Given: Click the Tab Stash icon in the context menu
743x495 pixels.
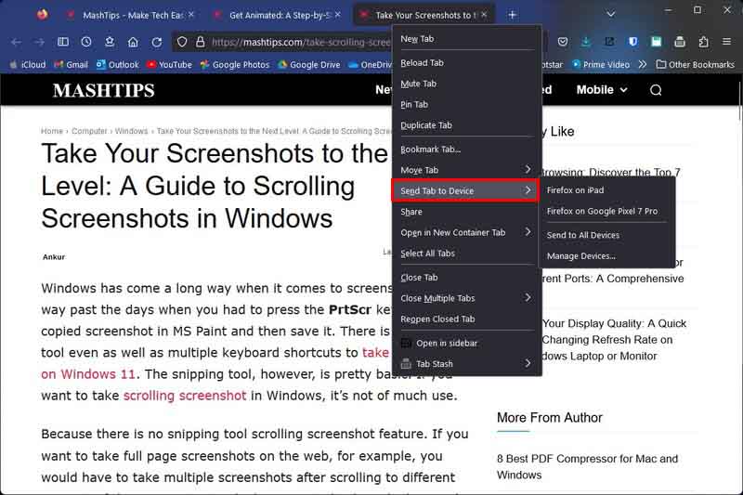Looking at the screenshot, I should pyautogui.click(x=406, y=364).
